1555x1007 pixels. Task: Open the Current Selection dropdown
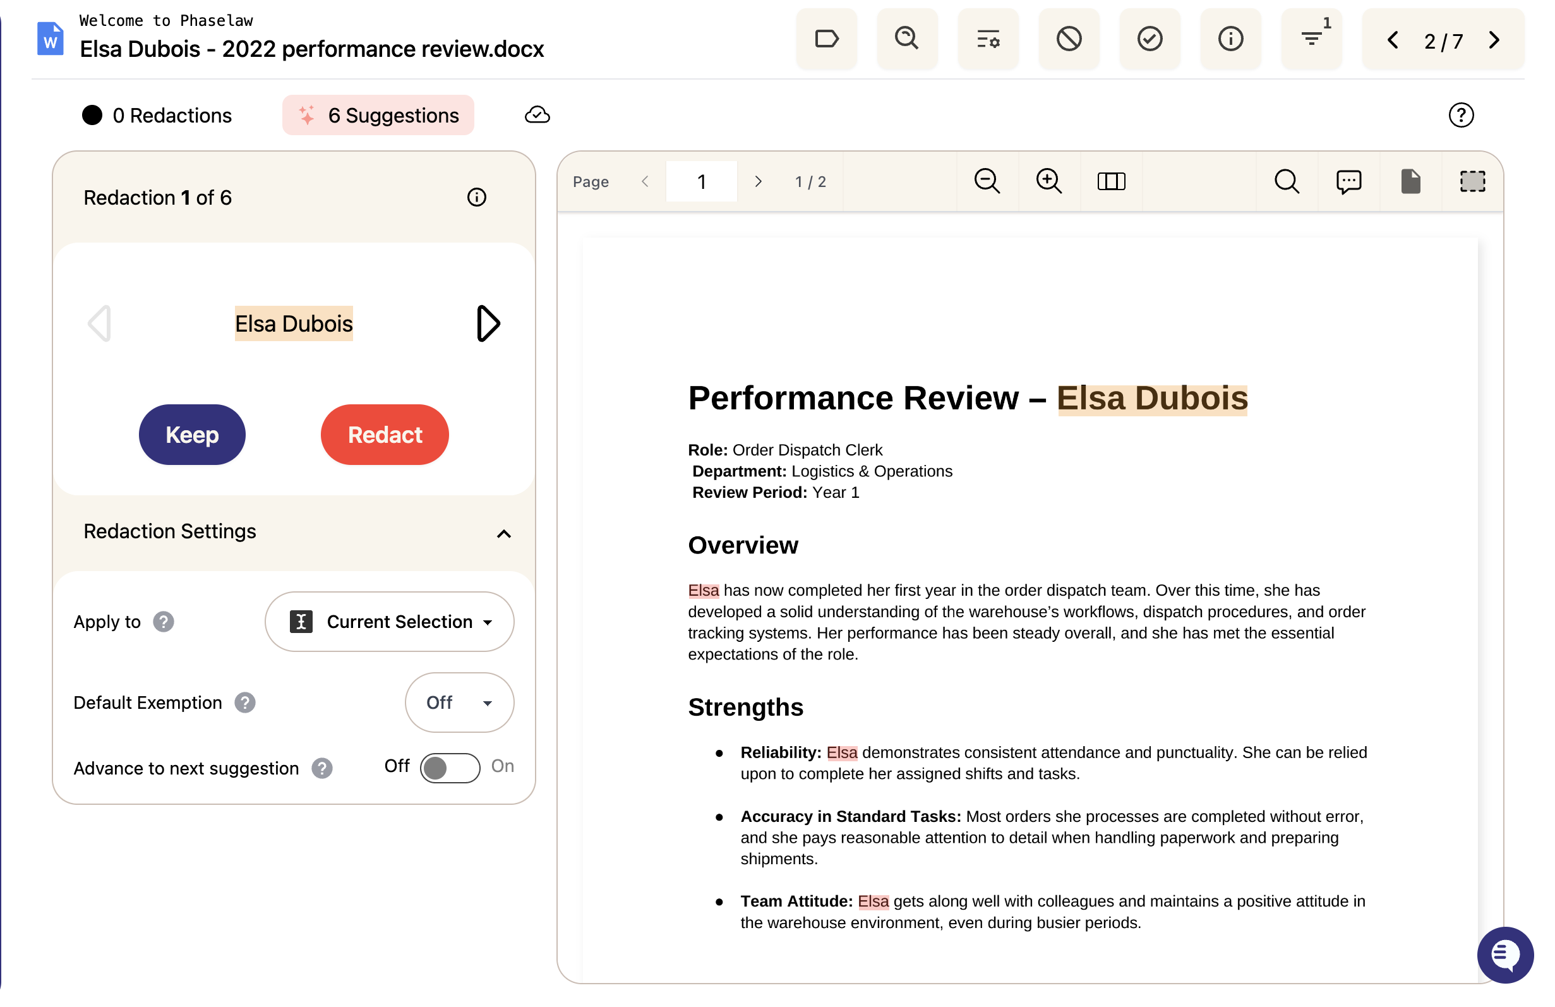pos(390,622)
